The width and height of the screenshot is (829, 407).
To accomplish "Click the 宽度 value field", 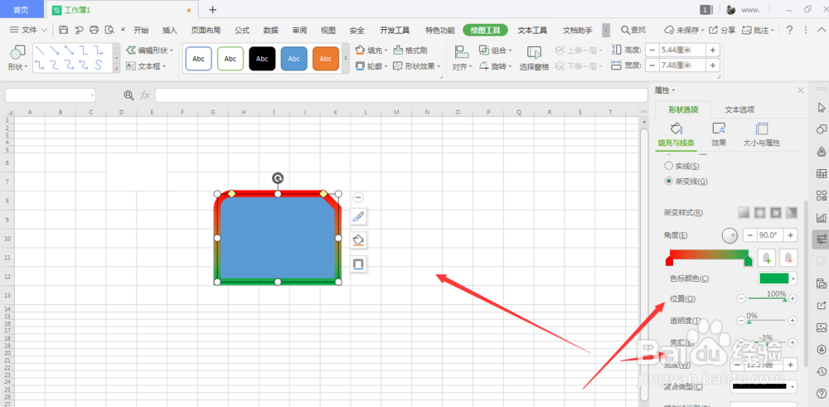I will [x=682, y=65].
